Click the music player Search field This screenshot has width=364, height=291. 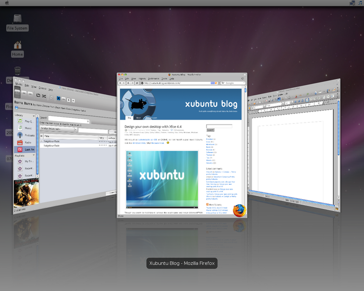click(69, 120)
